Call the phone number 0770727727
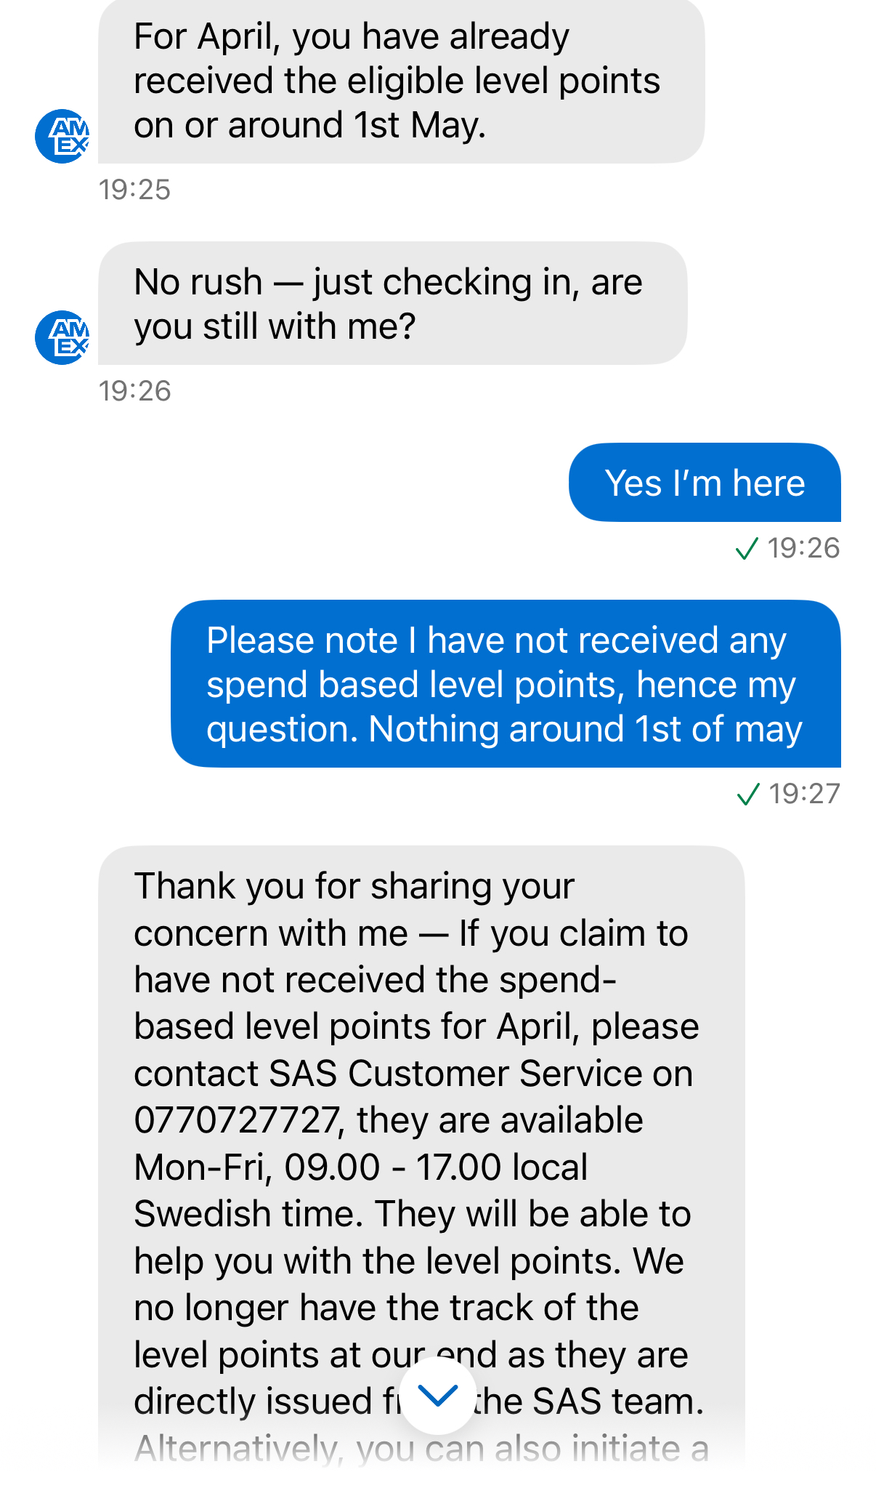This screenshot has height=1496, width=876. [x=236, y=1120]
